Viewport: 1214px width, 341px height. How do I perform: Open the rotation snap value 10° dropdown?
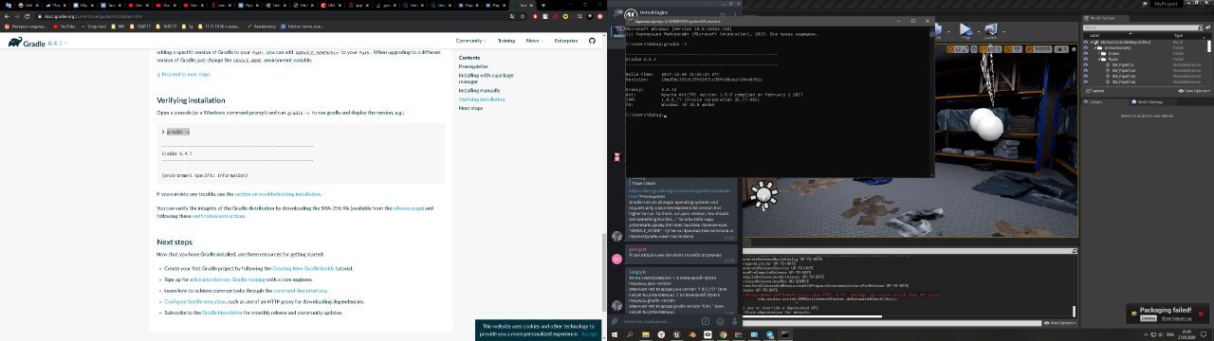click(1017, 49)
